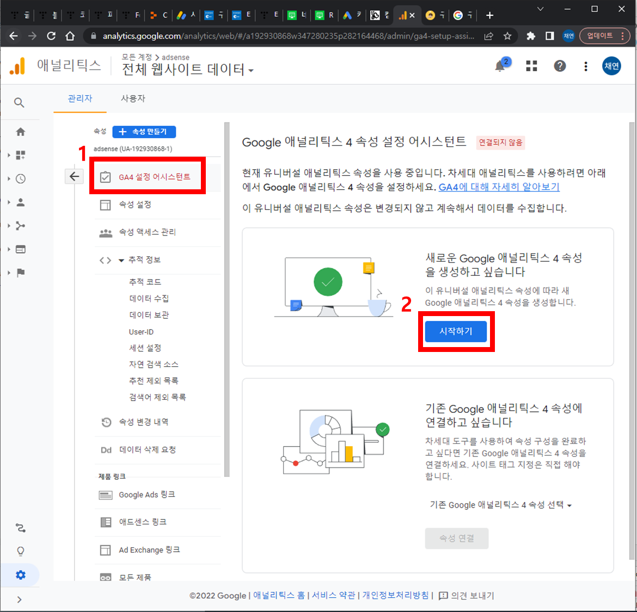Image resolution: width=637 pixels, height=612 pixels.
Task: Open the browser tab search chevron
Action: (x=540, y=9)
